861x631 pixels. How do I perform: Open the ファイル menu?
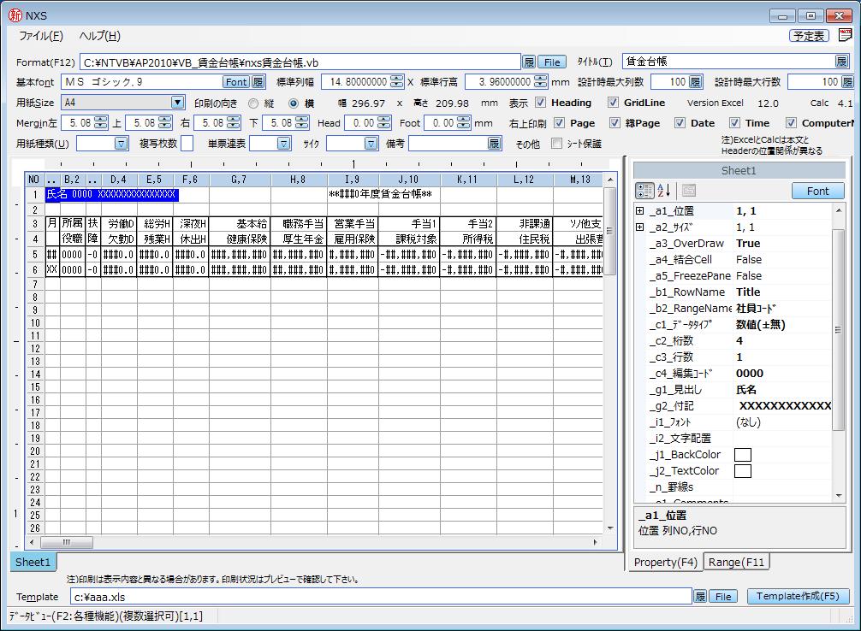(x=40, y=36)
